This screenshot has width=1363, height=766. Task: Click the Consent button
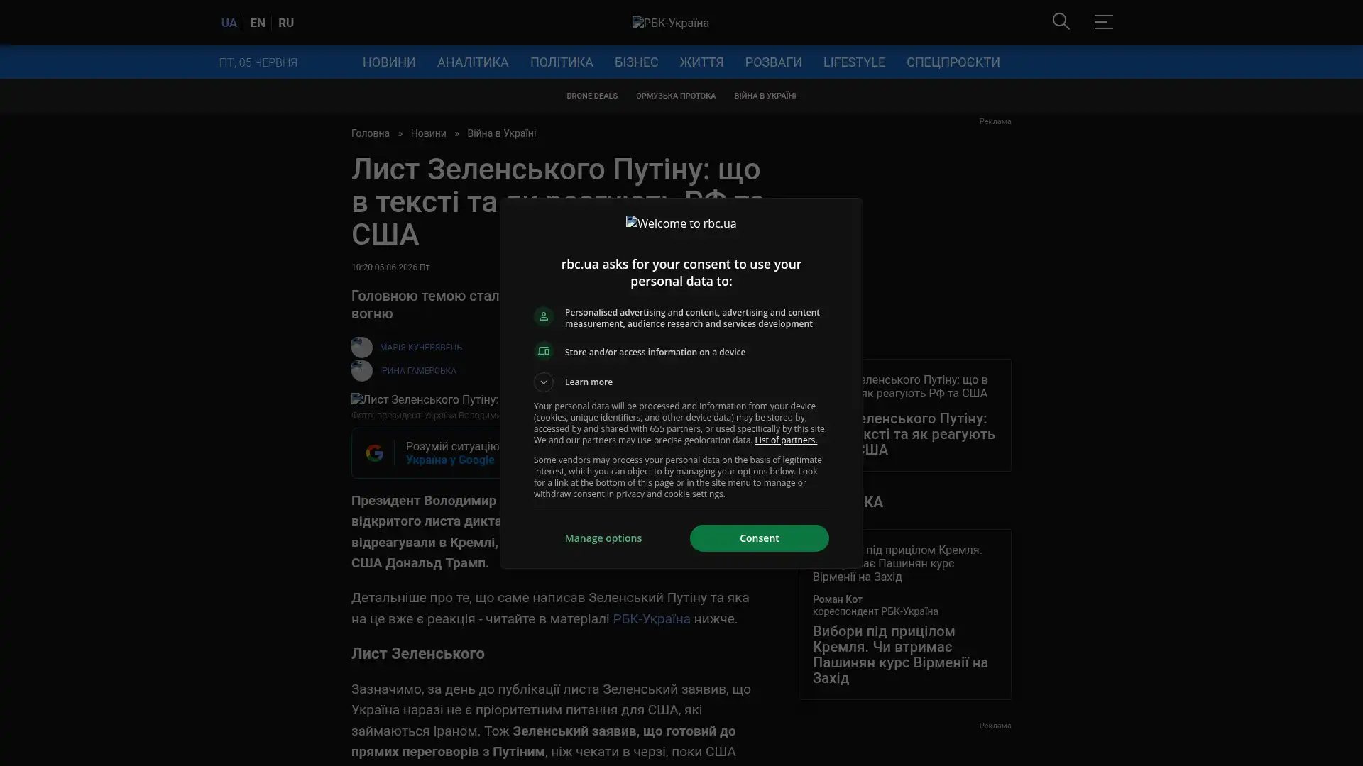pos(759,538)
